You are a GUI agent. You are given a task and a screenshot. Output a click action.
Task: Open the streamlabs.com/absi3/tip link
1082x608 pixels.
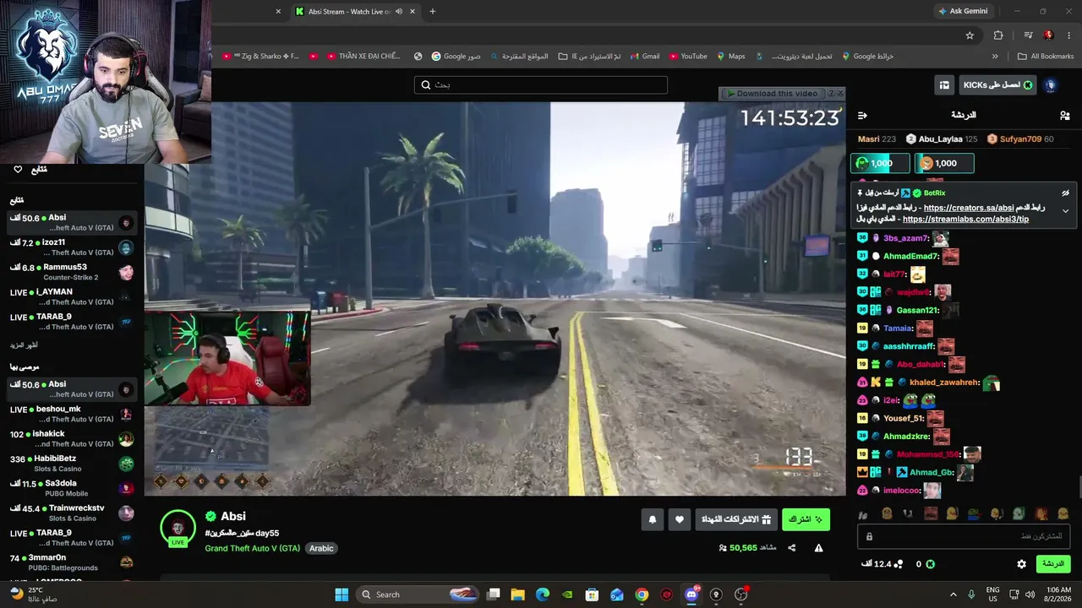965,220
